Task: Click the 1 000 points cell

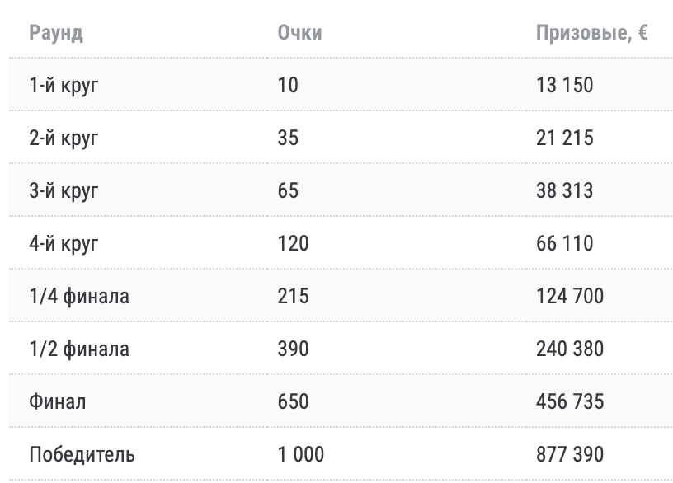Action: point(301,454)
